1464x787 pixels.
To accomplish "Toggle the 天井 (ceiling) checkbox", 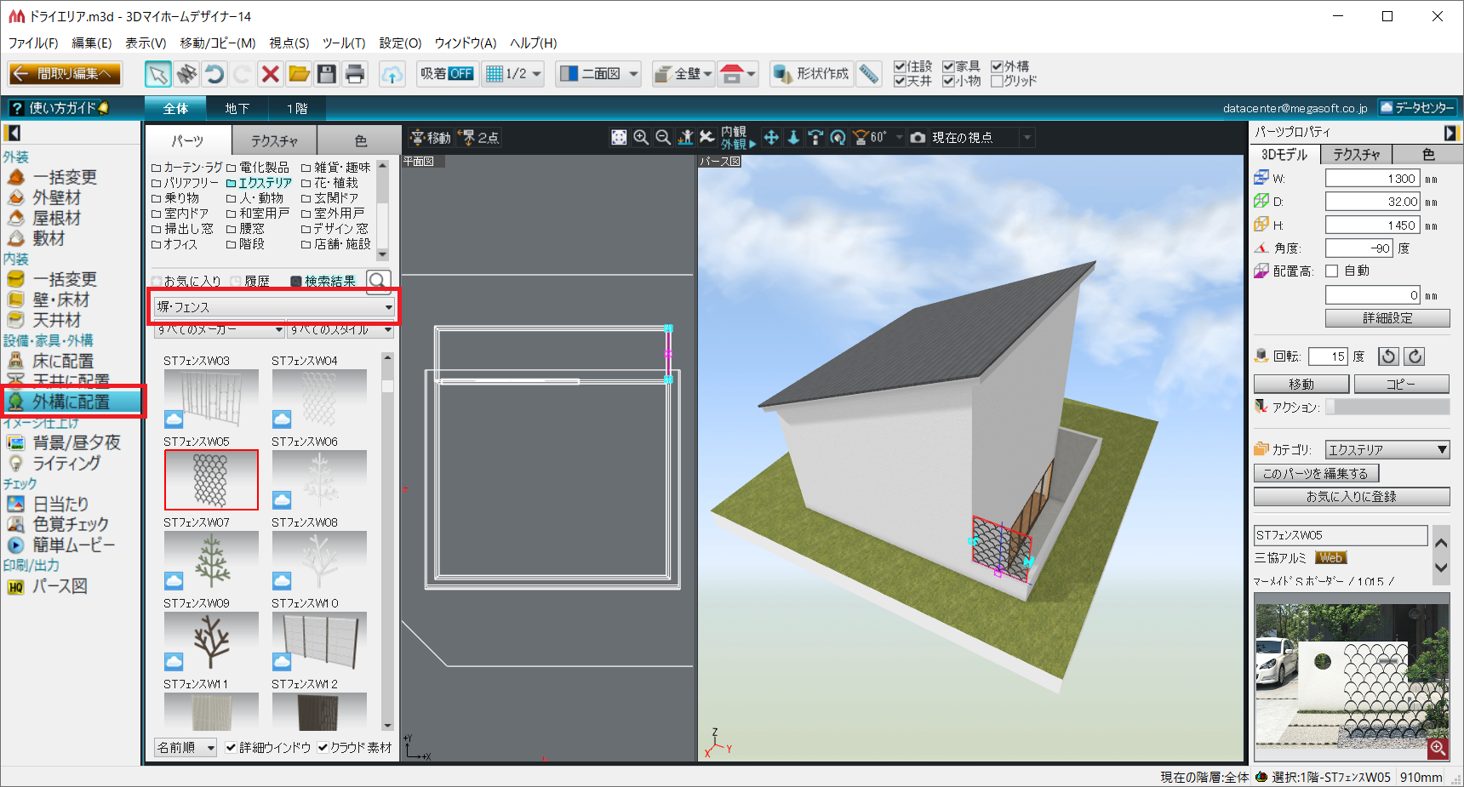I will coord(900,81).
